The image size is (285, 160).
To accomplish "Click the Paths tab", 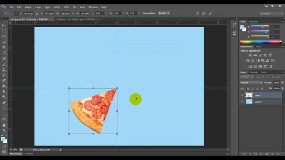I will pos(264,72).
